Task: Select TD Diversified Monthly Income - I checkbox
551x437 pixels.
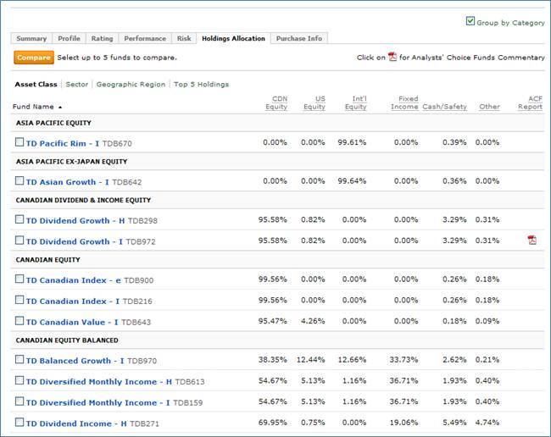Action: tap(19, 401)
